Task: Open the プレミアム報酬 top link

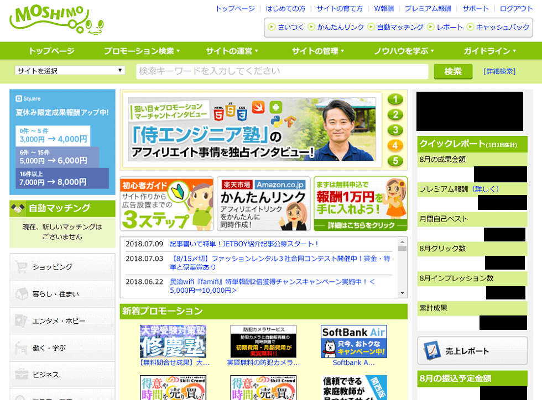Action: point(428,9)
